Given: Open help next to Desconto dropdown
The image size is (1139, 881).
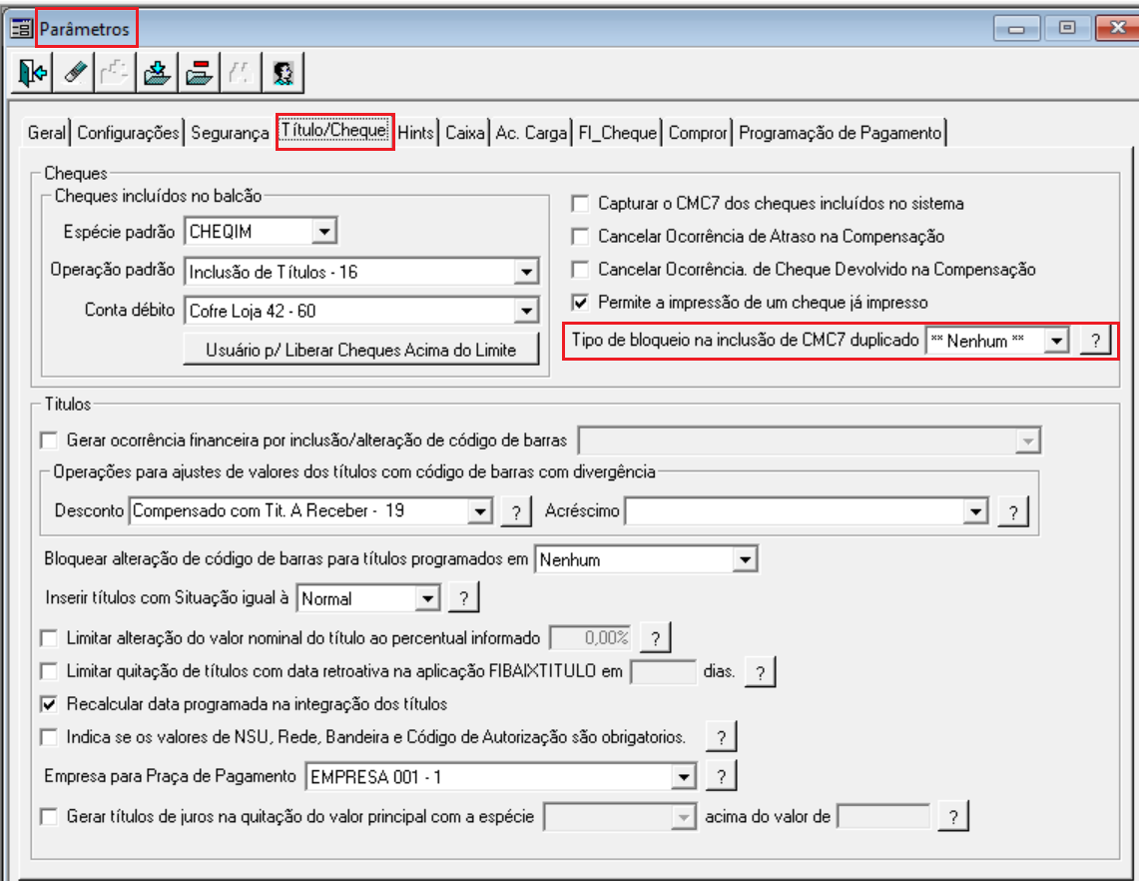Looking at the screenshot, I should click(x=516, y=511).
